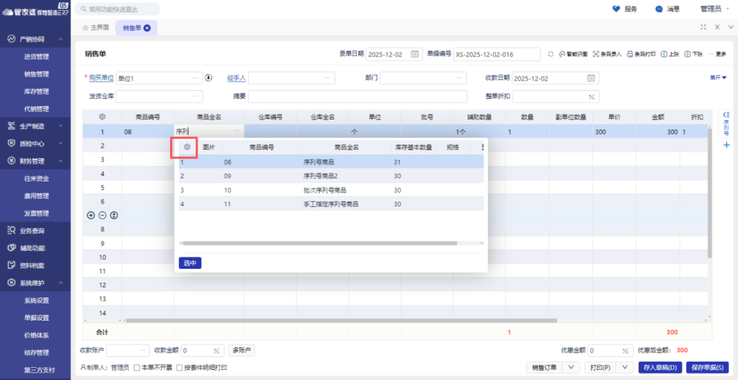Click the 选中 button in product popup

pos(190,263)
